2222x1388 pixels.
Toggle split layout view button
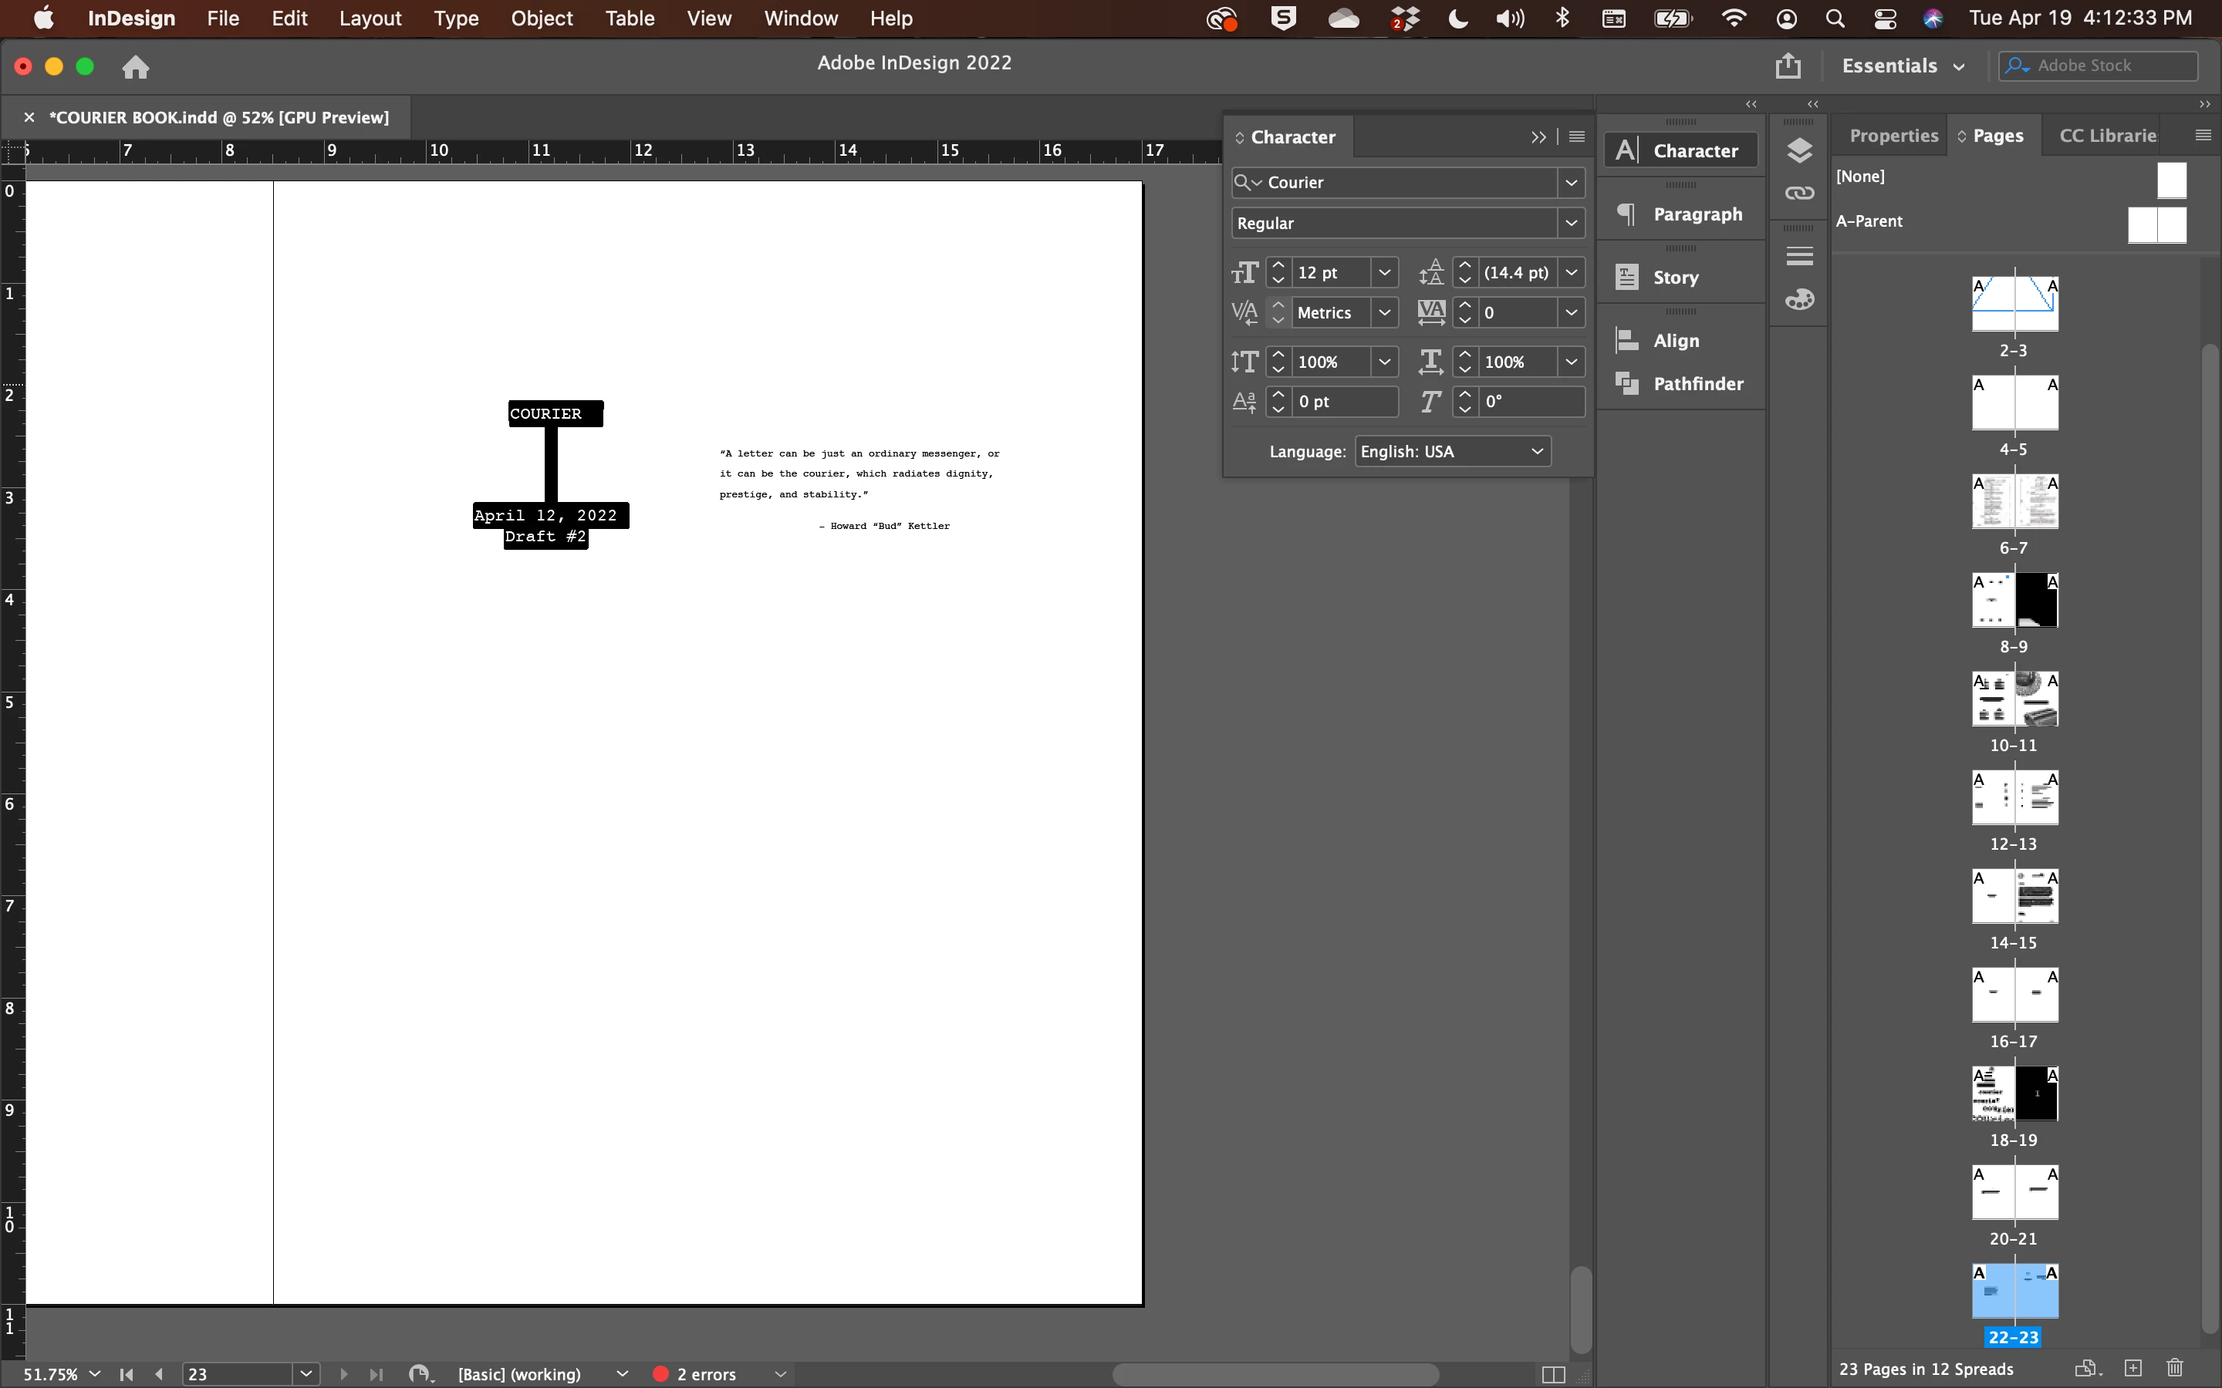[1552, 1374]
